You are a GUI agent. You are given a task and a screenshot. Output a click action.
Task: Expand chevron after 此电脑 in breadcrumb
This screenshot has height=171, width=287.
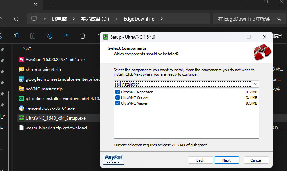(x=74, y=19)
